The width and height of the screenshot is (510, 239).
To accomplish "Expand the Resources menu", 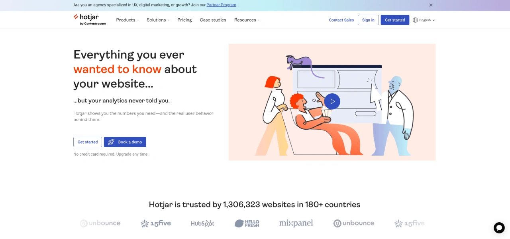I will pyautogui.click(x=247, y=20).
